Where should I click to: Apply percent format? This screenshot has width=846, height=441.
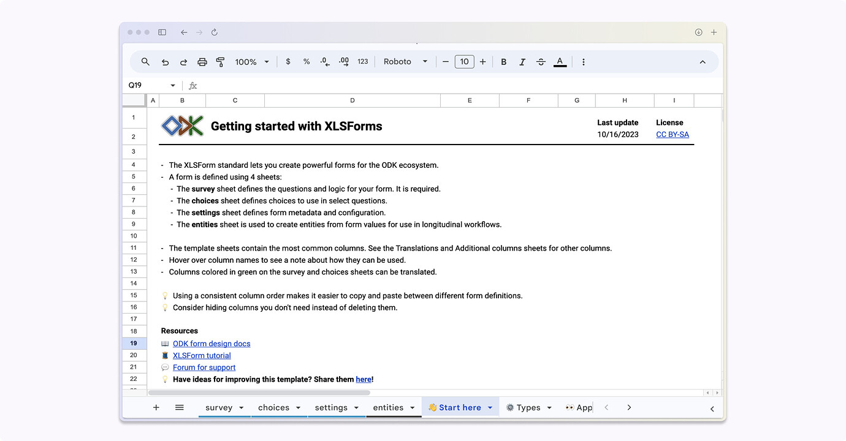click(307, 62)
